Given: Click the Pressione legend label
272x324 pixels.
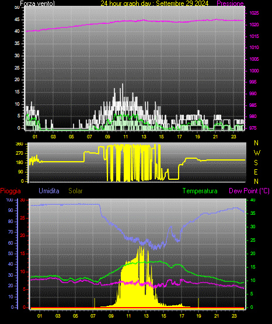Looking at the screenshot, I should tap(230, 4).
